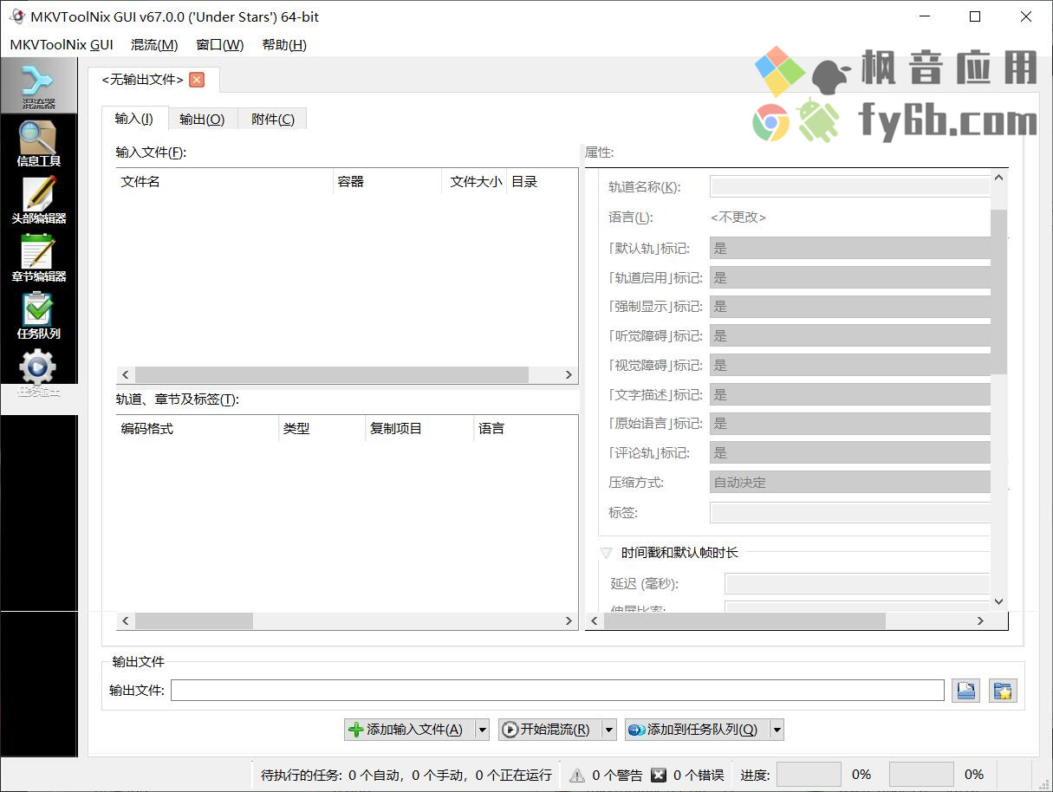
Task: Open the 「听觉障碍」标记 dropdown
Action: pyautogui.click(x=849, y=336)
